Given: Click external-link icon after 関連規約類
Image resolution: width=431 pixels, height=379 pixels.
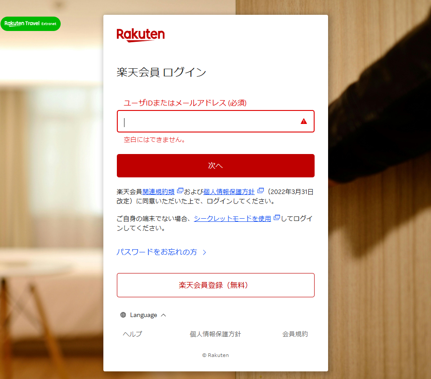Looking at the screenshot, I should 180,190.
